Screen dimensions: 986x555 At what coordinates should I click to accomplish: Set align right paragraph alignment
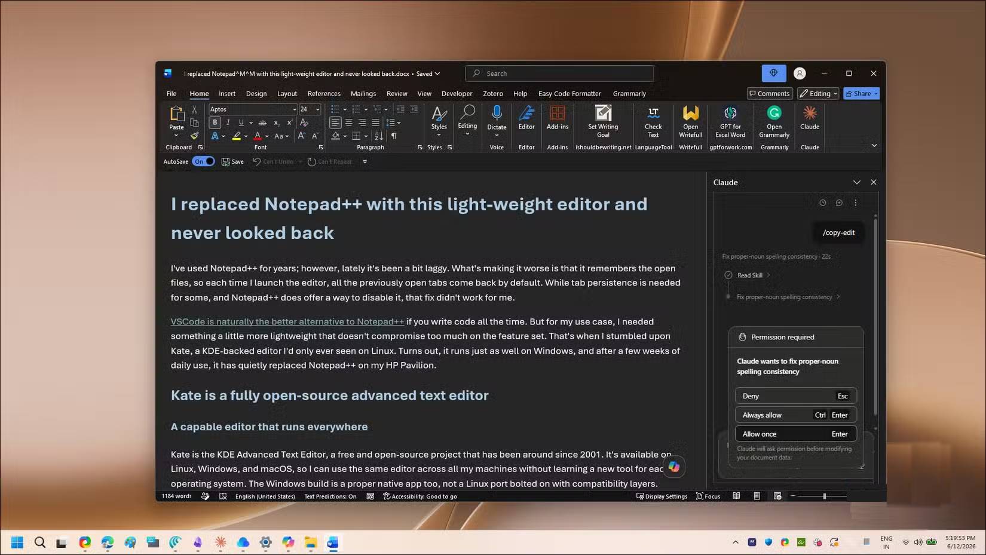[x=362, y=122]
